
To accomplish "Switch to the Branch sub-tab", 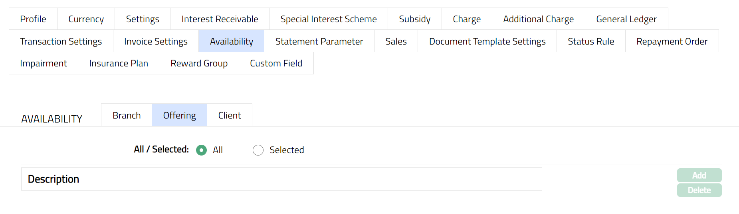I will pyautogui.click(x=127, y=115).
